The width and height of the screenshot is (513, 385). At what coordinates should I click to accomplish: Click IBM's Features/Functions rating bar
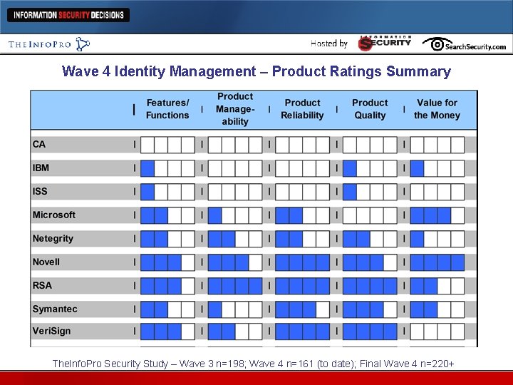[x=167, y=168]
